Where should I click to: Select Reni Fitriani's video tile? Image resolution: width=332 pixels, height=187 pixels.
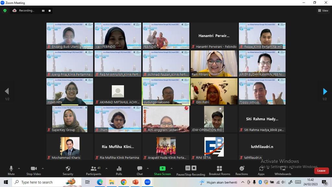pyautogui.click(x=214, y=64)
